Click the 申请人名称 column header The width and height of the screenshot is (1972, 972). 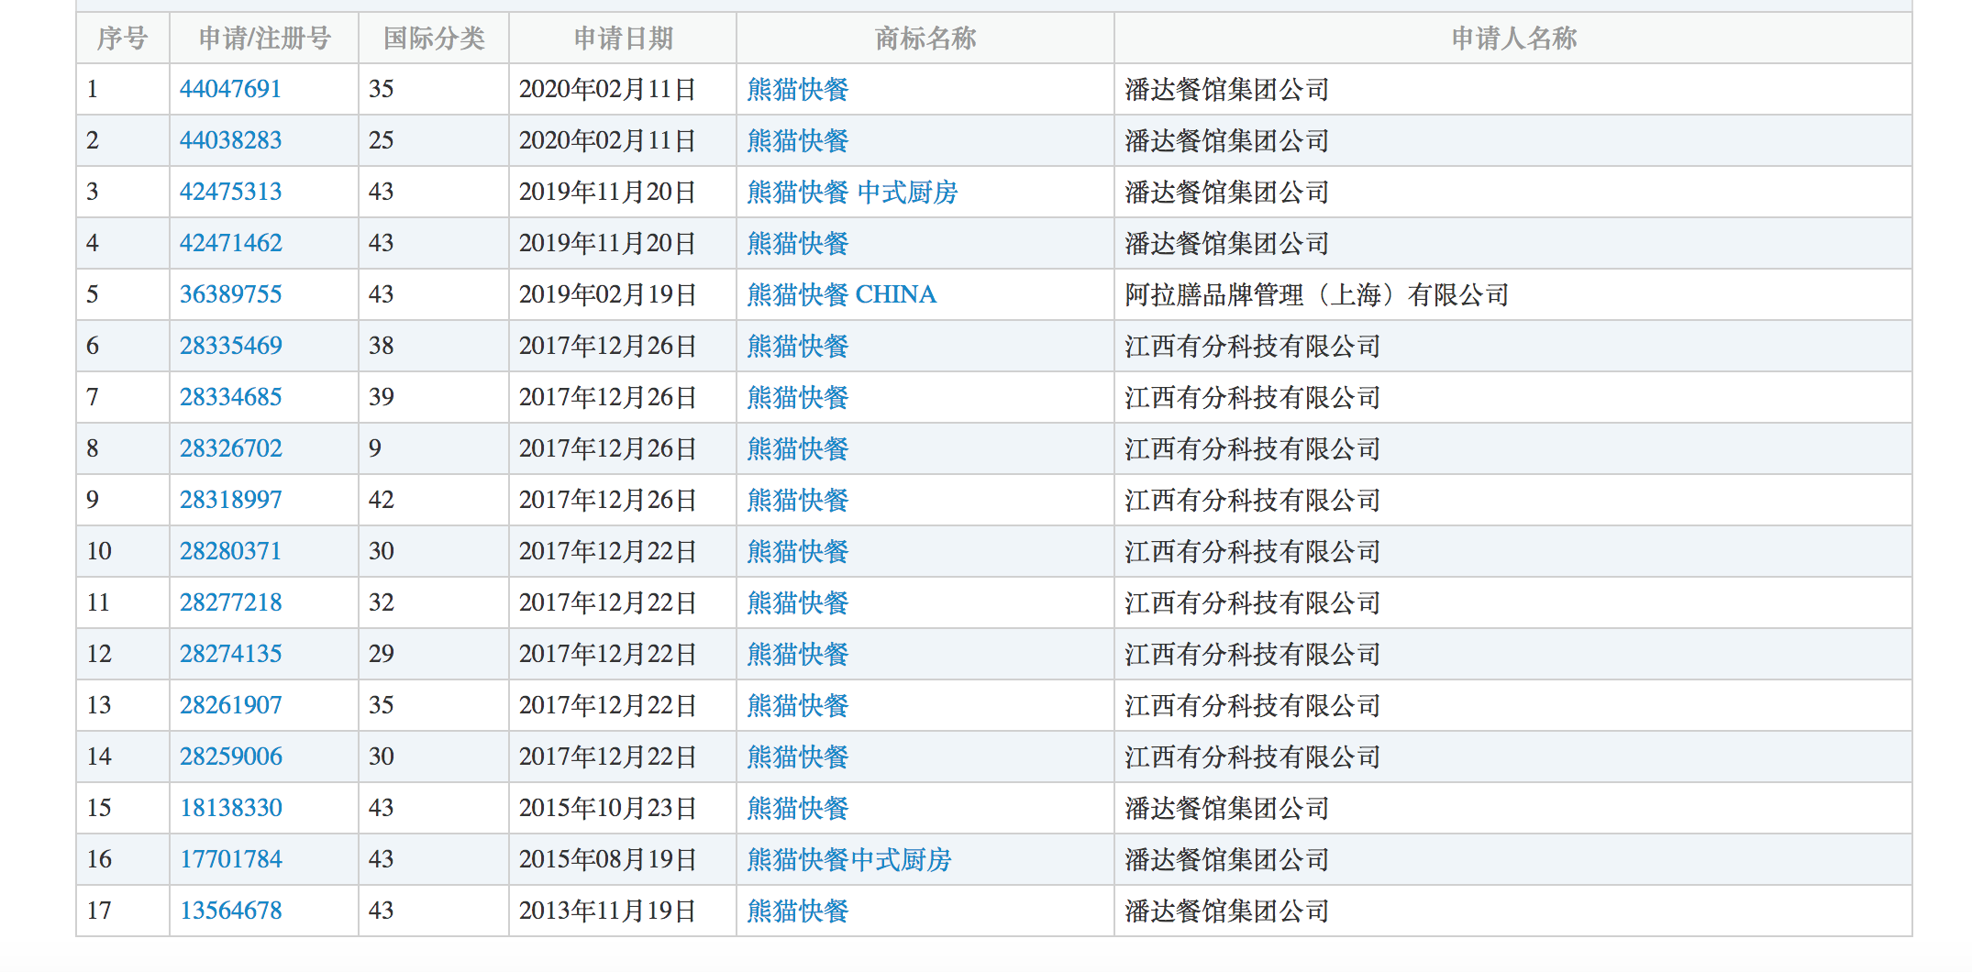point(1513,38)
